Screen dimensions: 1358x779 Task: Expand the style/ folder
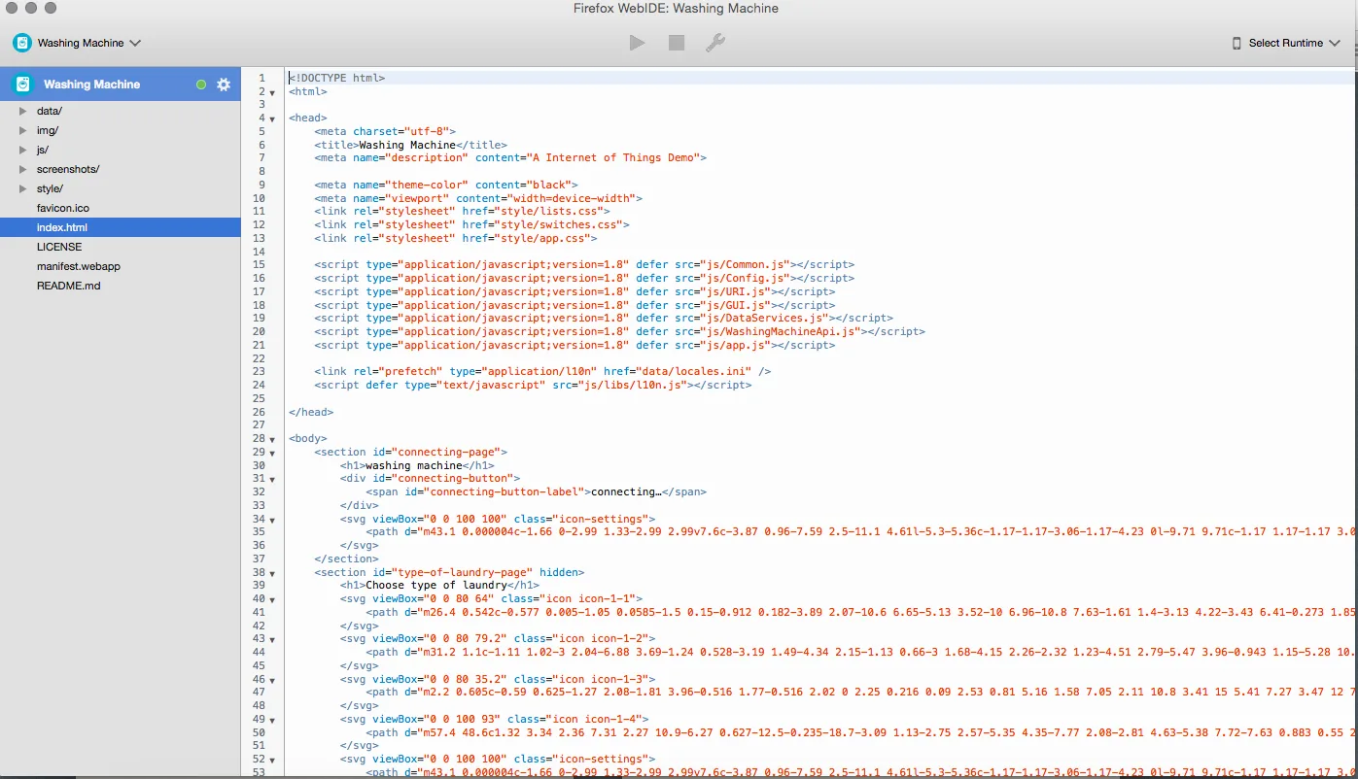coord(22,188)
